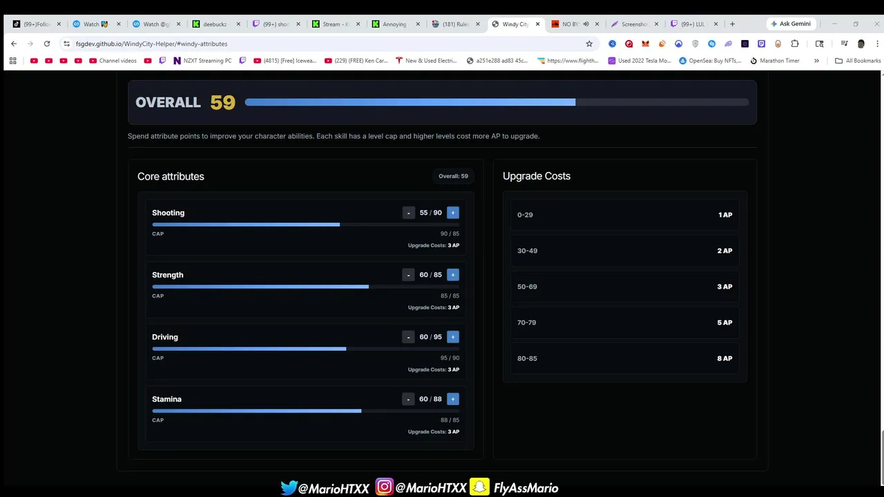Raise Driving with the plus button
884x497 pixels.
[x=452, y=337]
